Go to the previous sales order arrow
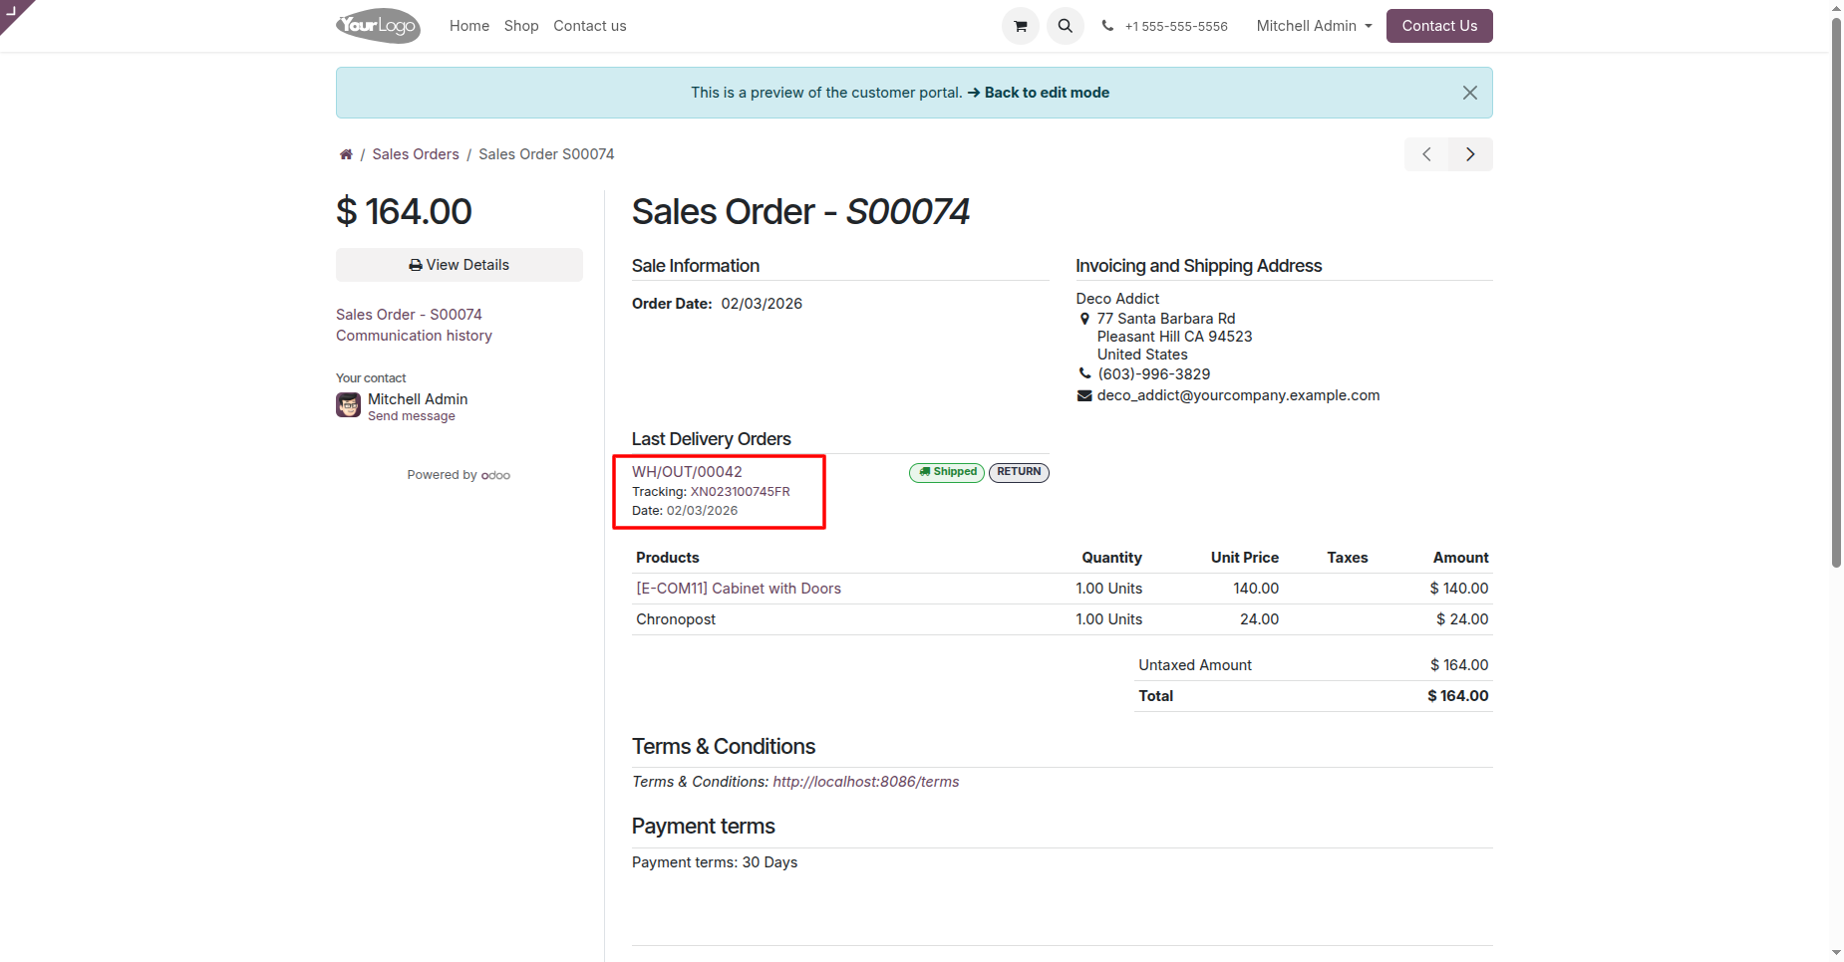This screenshot has height=962, width=1844. 1426,154
